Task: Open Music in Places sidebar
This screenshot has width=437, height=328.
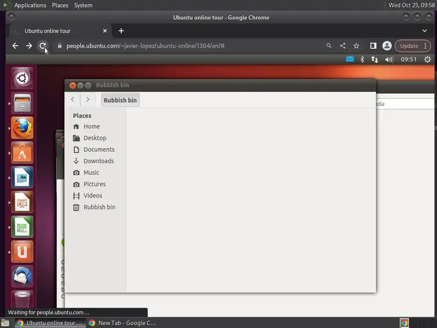Action: (x=95, y=173)
